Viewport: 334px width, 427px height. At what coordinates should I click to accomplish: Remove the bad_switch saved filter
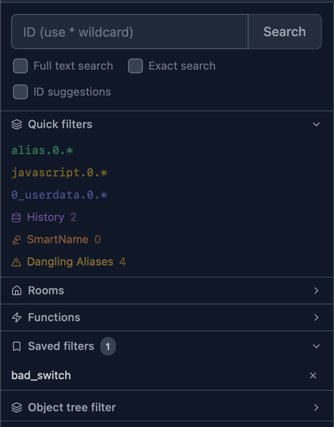313,375
